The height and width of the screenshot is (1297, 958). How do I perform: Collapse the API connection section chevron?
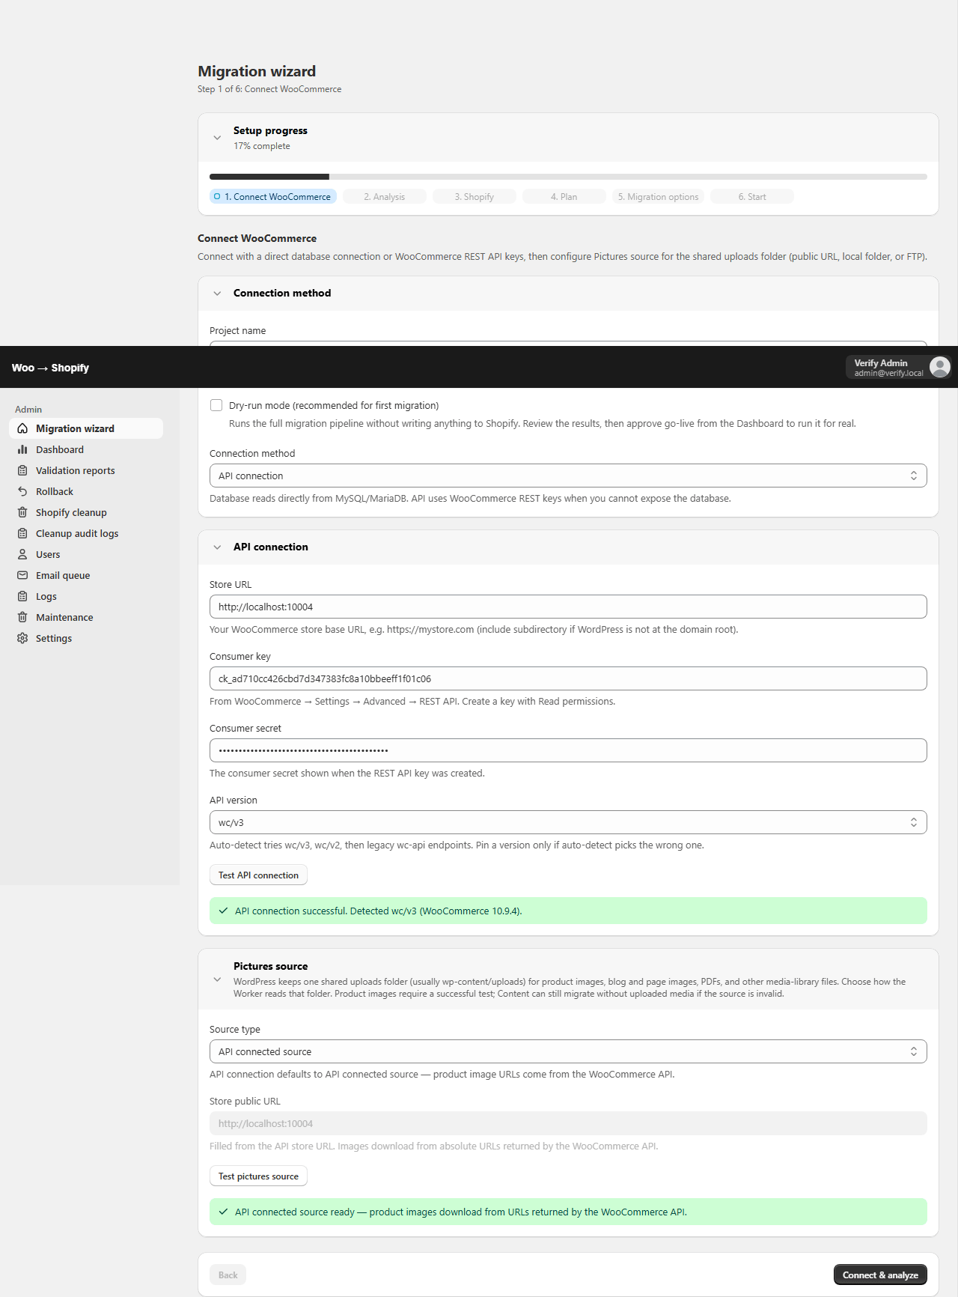[x=217, y=547]
